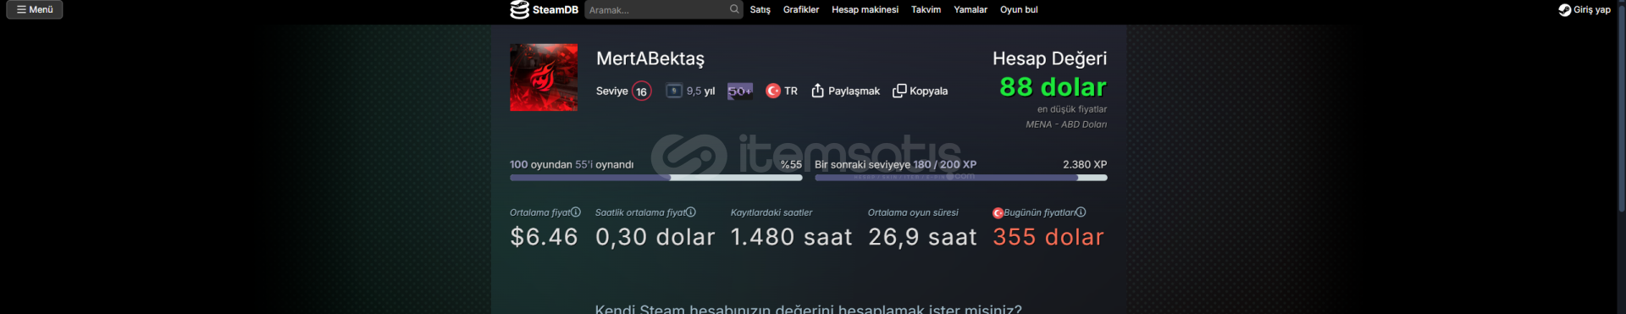Click the SteamDB logo icon
The image size is (1626, 314).
click(x=519, y=9)
